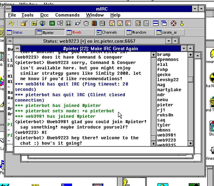Select nick neku in the user list
The height and width of the screenshot is (186, 214).
point(162,100)
